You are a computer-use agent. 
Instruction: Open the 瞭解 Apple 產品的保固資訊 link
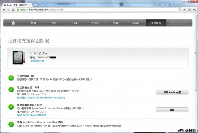(32, 115)
